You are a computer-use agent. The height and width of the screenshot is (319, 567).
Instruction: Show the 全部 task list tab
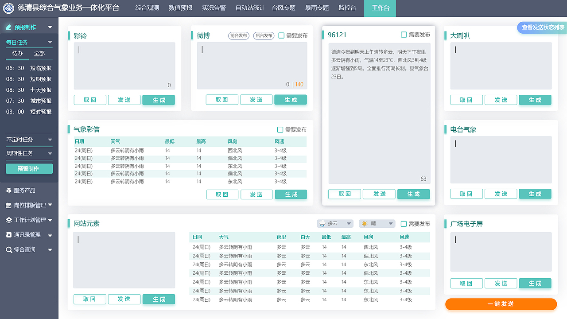tap(39, 54)
